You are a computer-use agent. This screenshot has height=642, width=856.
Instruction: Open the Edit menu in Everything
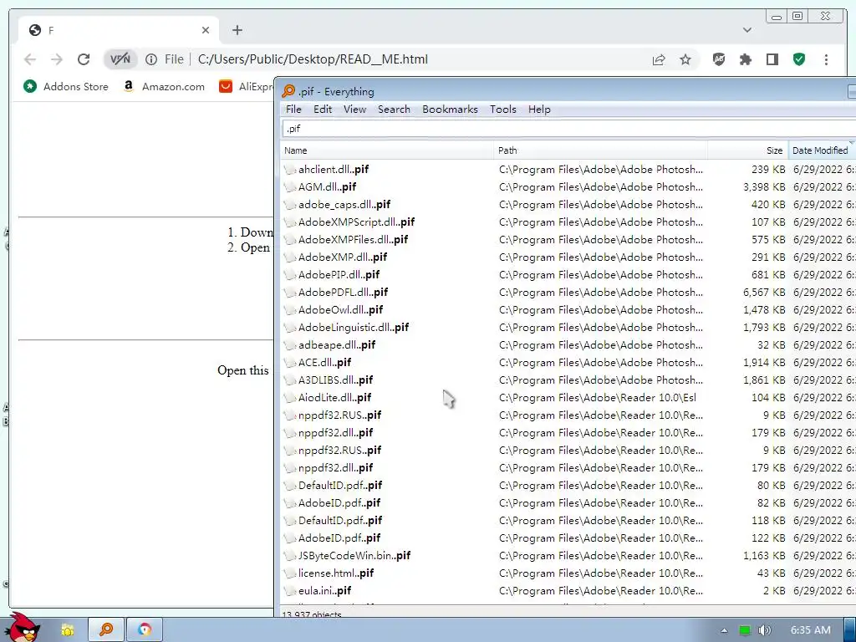(x=323, y=110)
